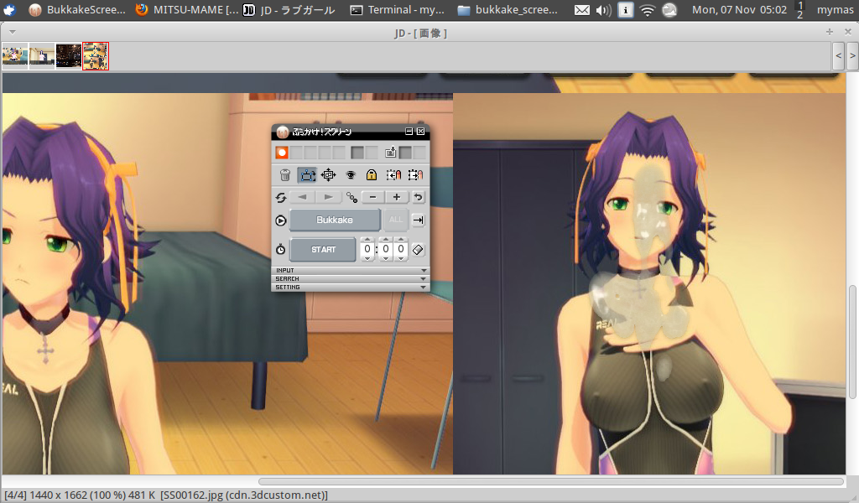Click the undo arrow icon
Screen dimensions: 859x503
coord(419,197)
